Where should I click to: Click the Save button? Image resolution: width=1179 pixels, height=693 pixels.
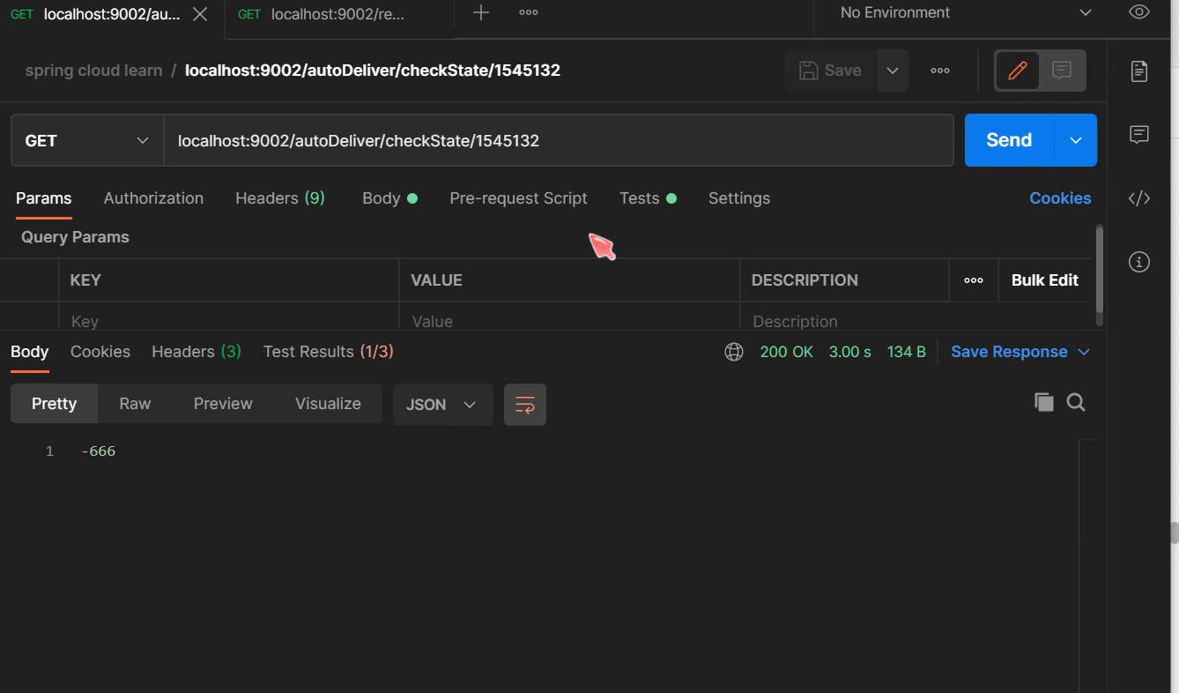(830, 71)
